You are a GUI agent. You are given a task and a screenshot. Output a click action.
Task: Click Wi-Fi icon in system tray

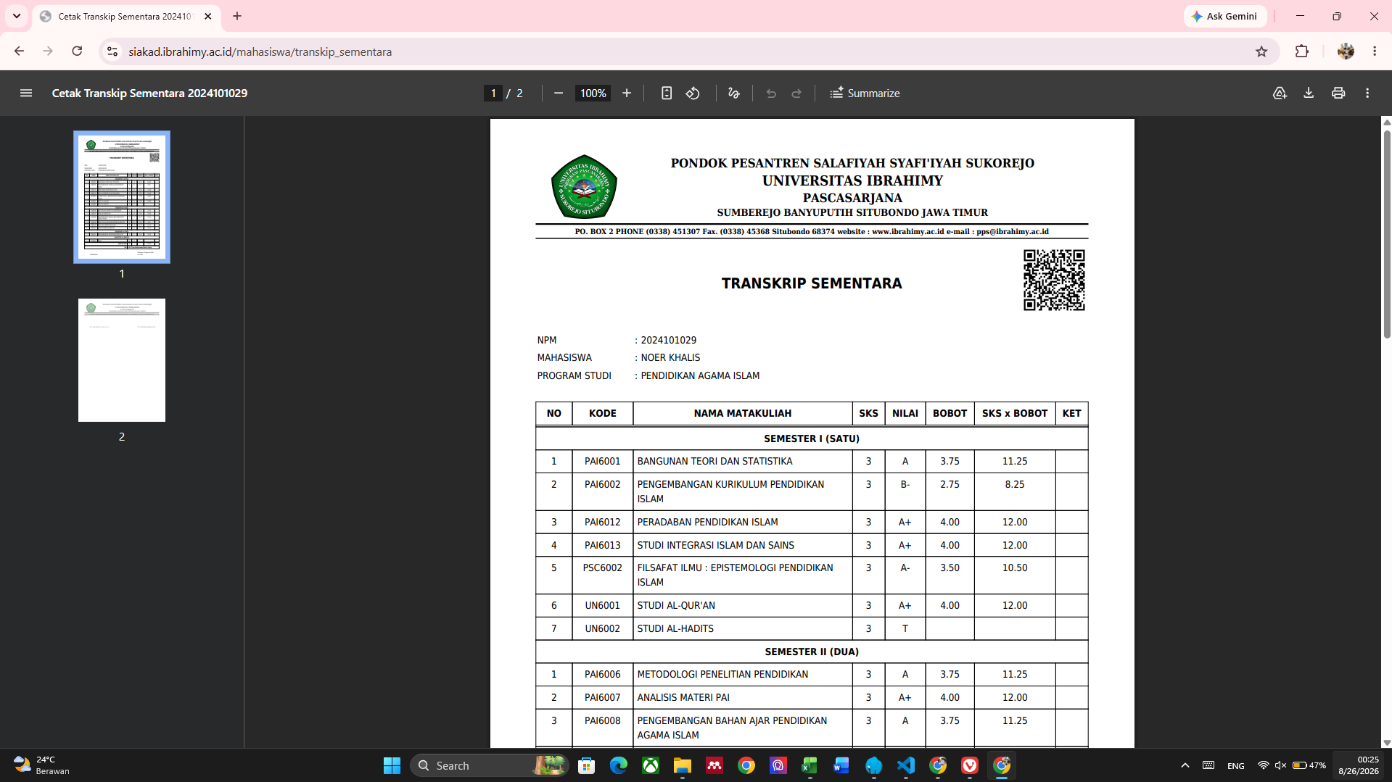click(1263, 765)
